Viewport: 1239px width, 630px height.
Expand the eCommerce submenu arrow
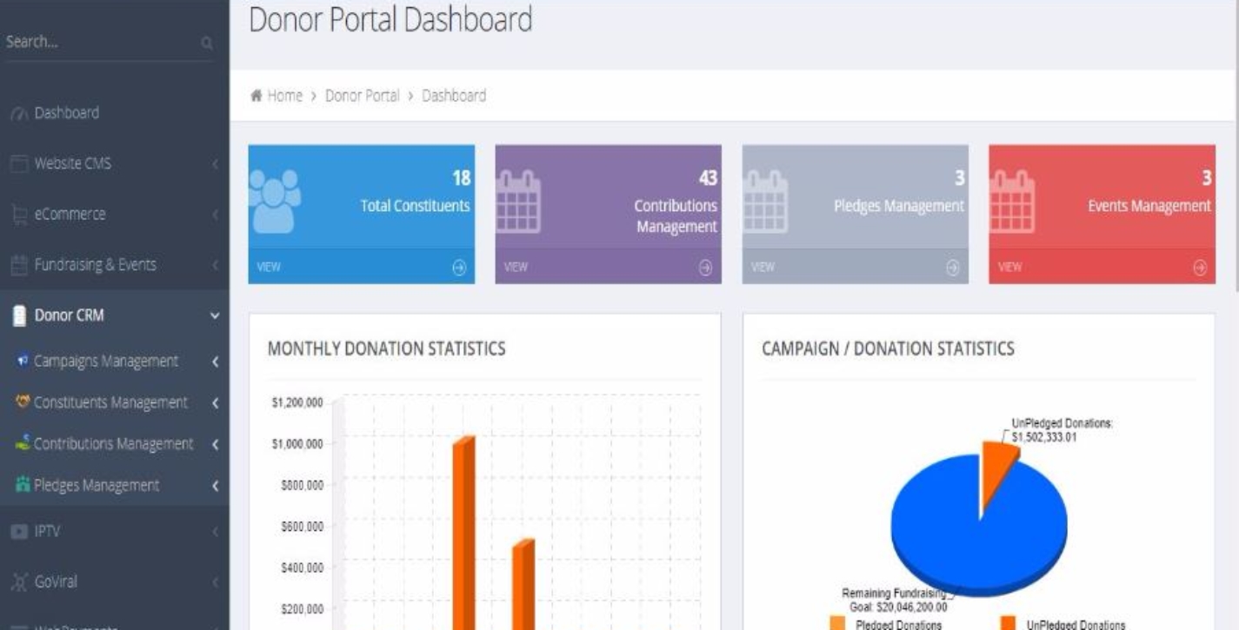click(x=215, y=214)
